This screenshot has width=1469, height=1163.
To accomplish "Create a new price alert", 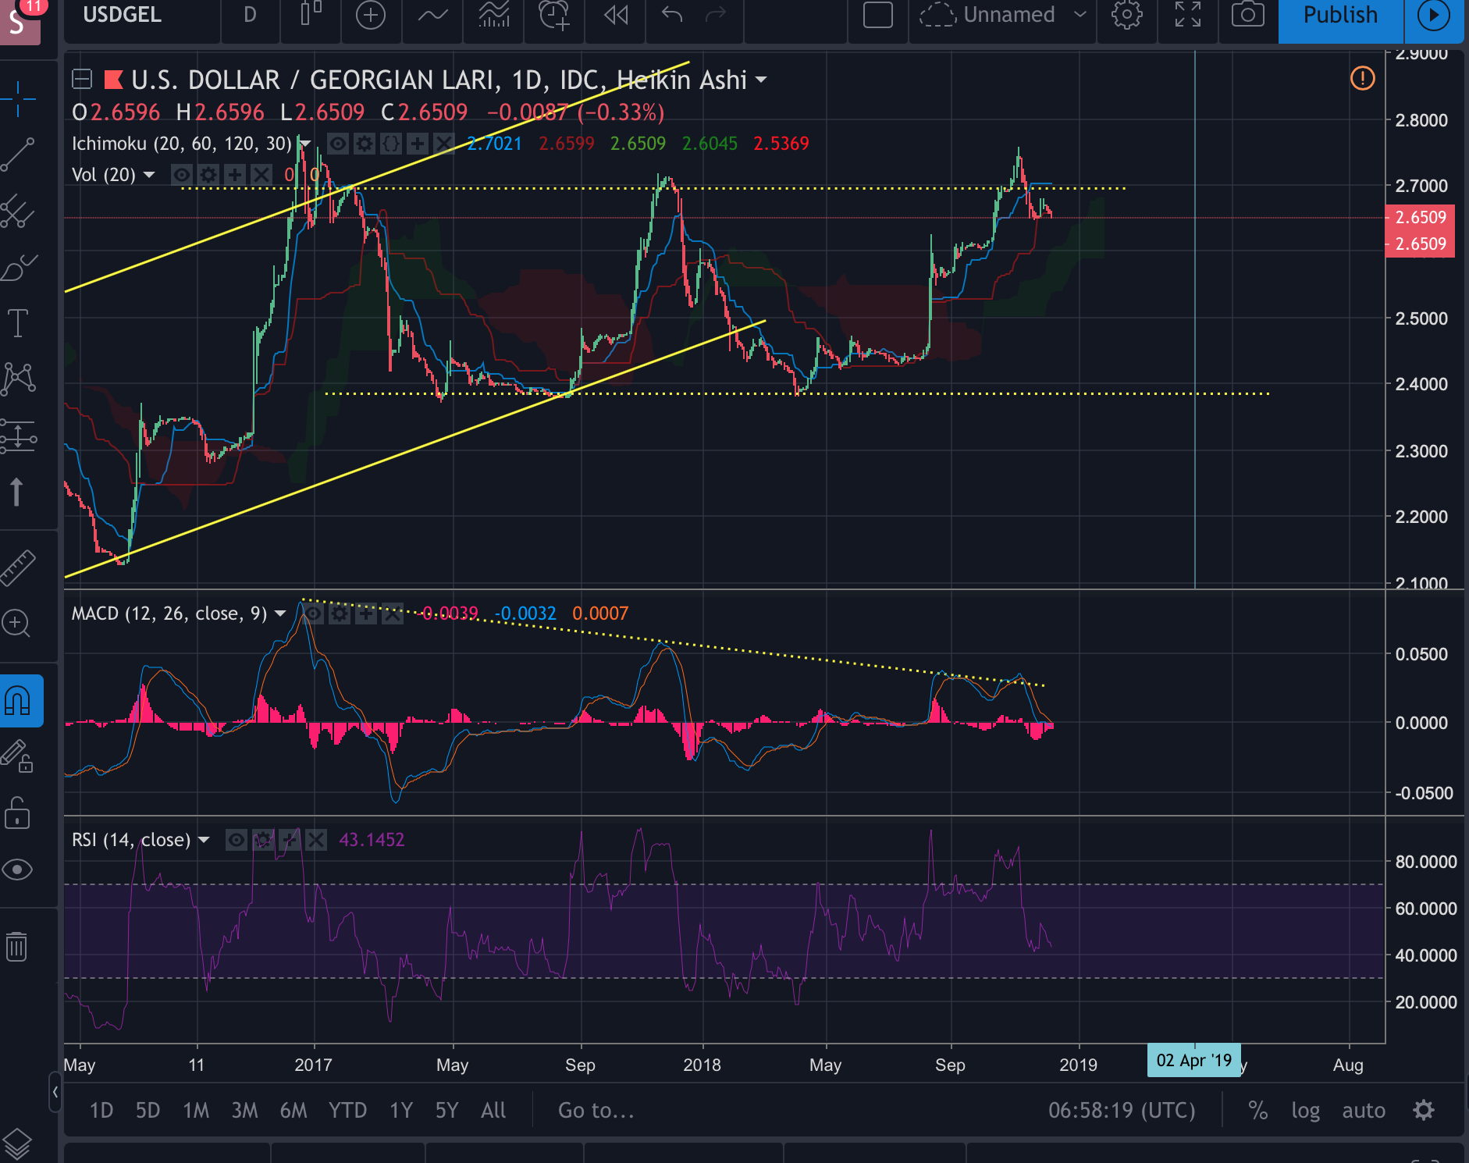I will [554, 15].
